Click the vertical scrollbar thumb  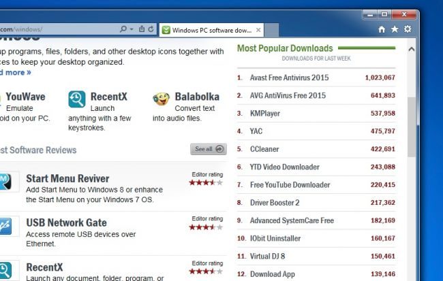tap(412, 127)
